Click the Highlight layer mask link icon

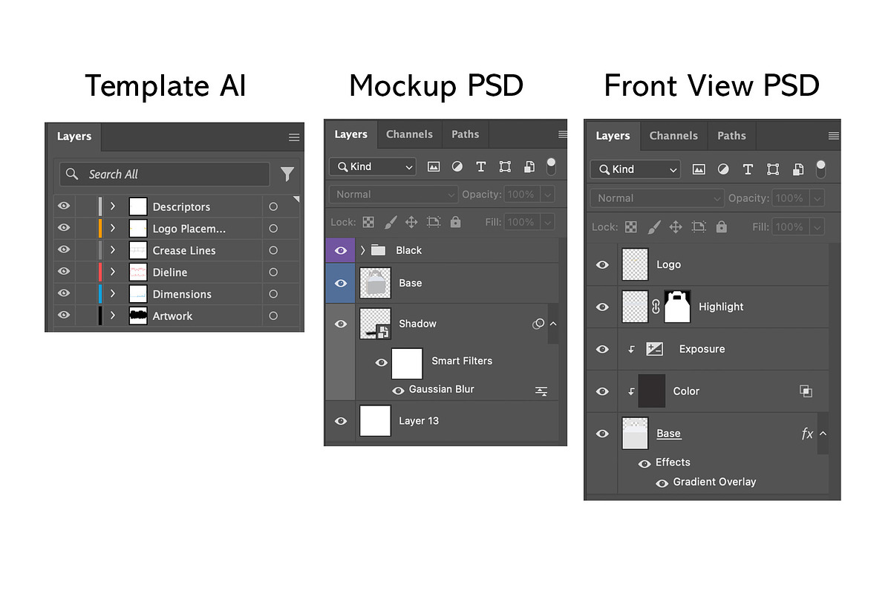pos(656,307)
